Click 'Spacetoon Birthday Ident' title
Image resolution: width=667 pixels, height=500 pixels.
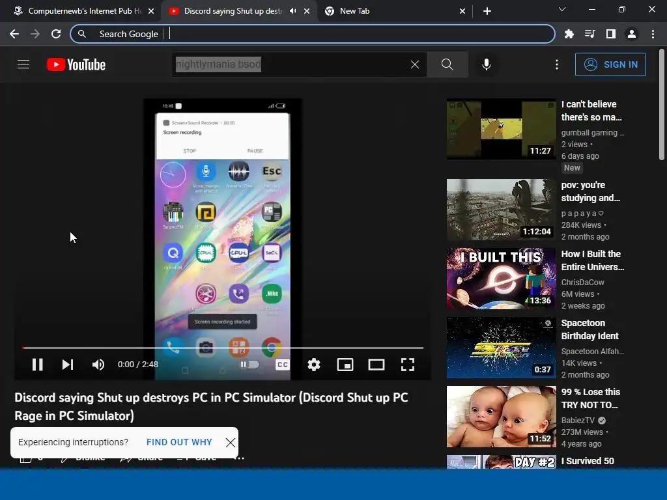point(590,329)
